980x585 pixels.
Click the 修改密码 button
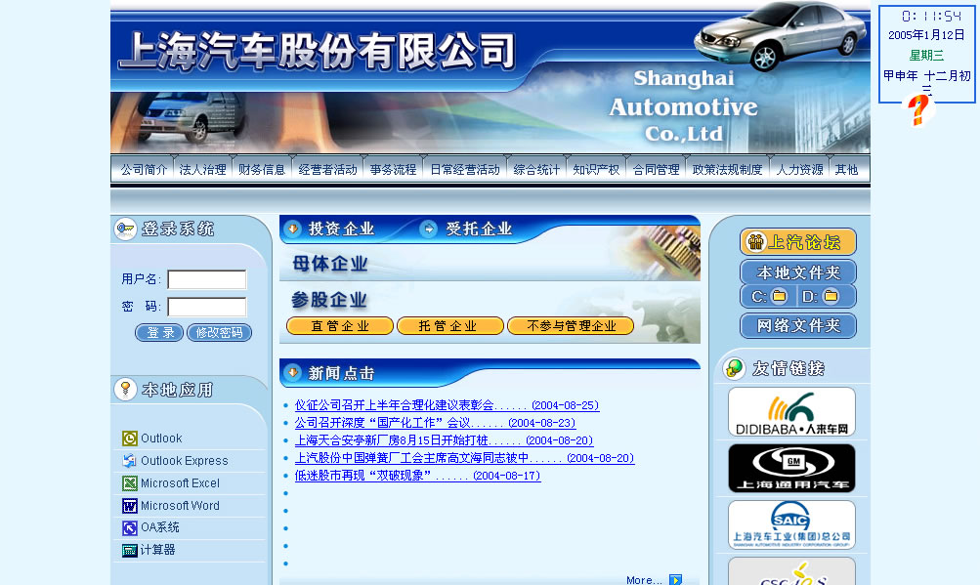coord(220,332)
